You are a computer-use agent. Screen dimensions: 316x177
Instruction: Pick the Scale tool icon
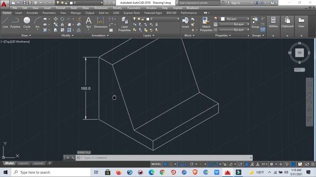click(62, 30)
